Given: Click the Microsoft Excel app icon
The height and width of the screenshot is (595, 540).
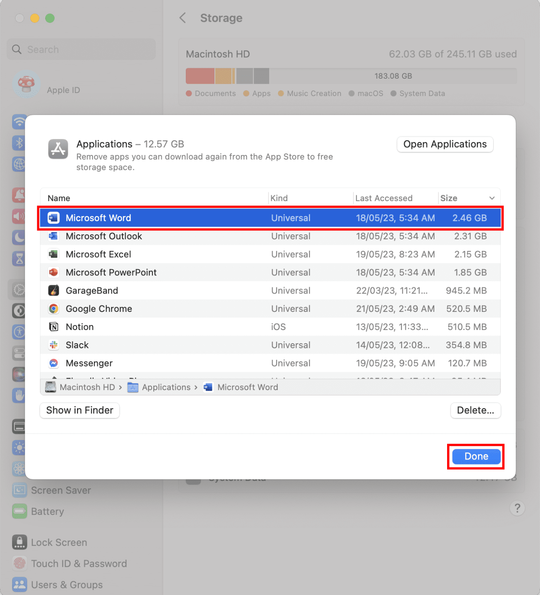Looking at the screenshot, I should (54, 254).
